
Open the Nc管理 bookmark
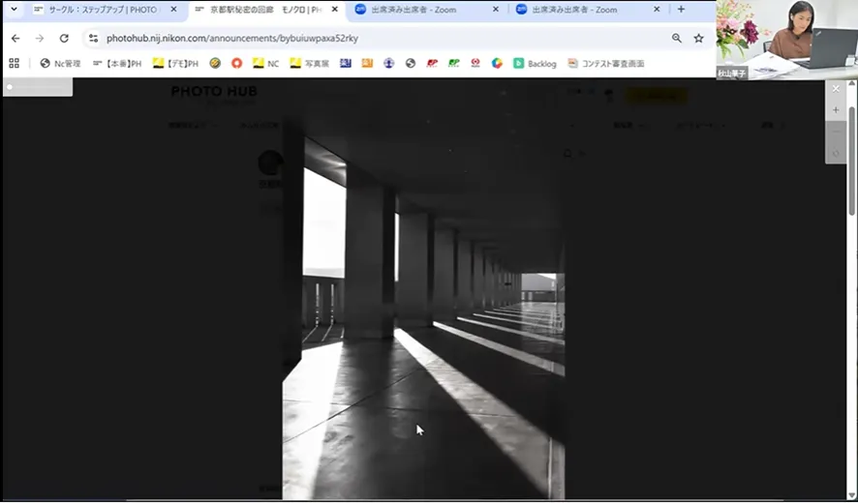click(x=60, y=63)
